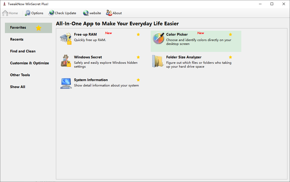Open the Color Picker eyedropper icon
Viewport: 290px width, 182px height.
[158, 38]
